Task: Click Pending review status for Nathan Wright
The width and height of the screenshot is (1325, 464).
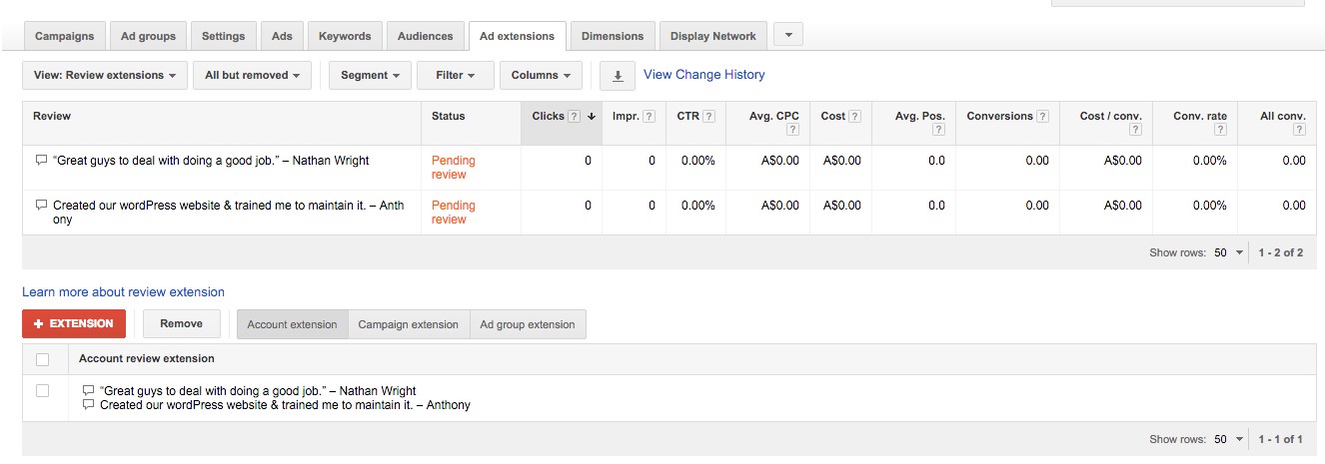Action: click(x=454, y=168)
